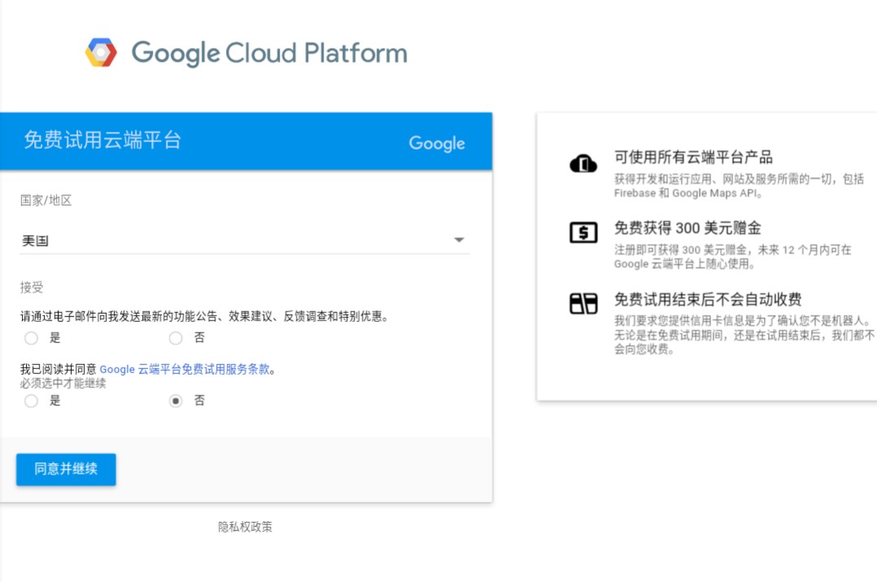Open the Google 云端平台免费试用服务条款 link

[185, 369]
